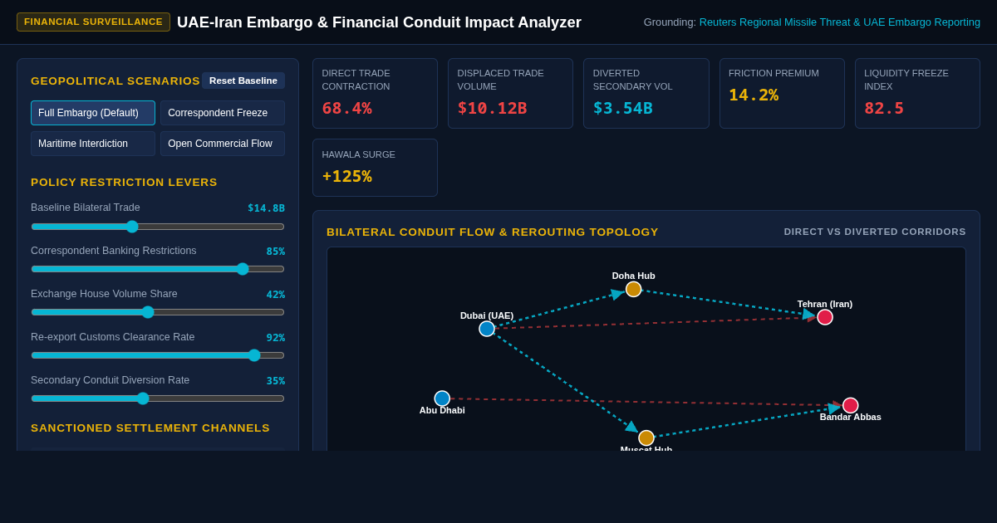The height and width of the screenshot is (523, 997).
Task: Adjust Re-export Customs Clearance Rate slider
Action: coord(158,355)
